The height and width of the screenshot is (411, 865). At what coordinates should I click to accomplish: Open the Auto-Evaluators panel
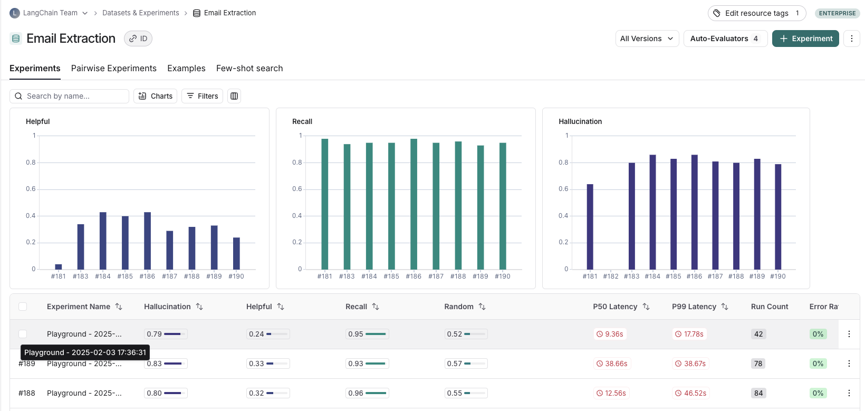(725, 39)
